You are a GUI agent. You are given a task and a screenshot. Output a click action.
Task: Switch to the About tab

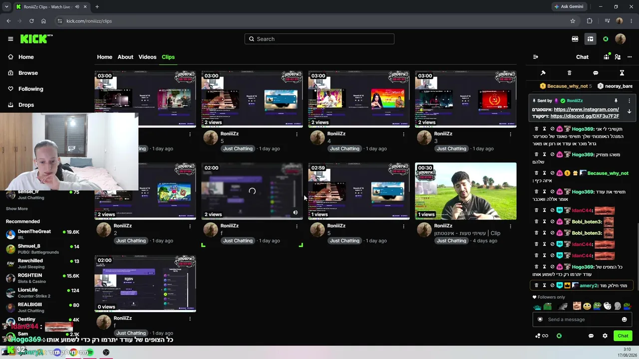(125, 57)
